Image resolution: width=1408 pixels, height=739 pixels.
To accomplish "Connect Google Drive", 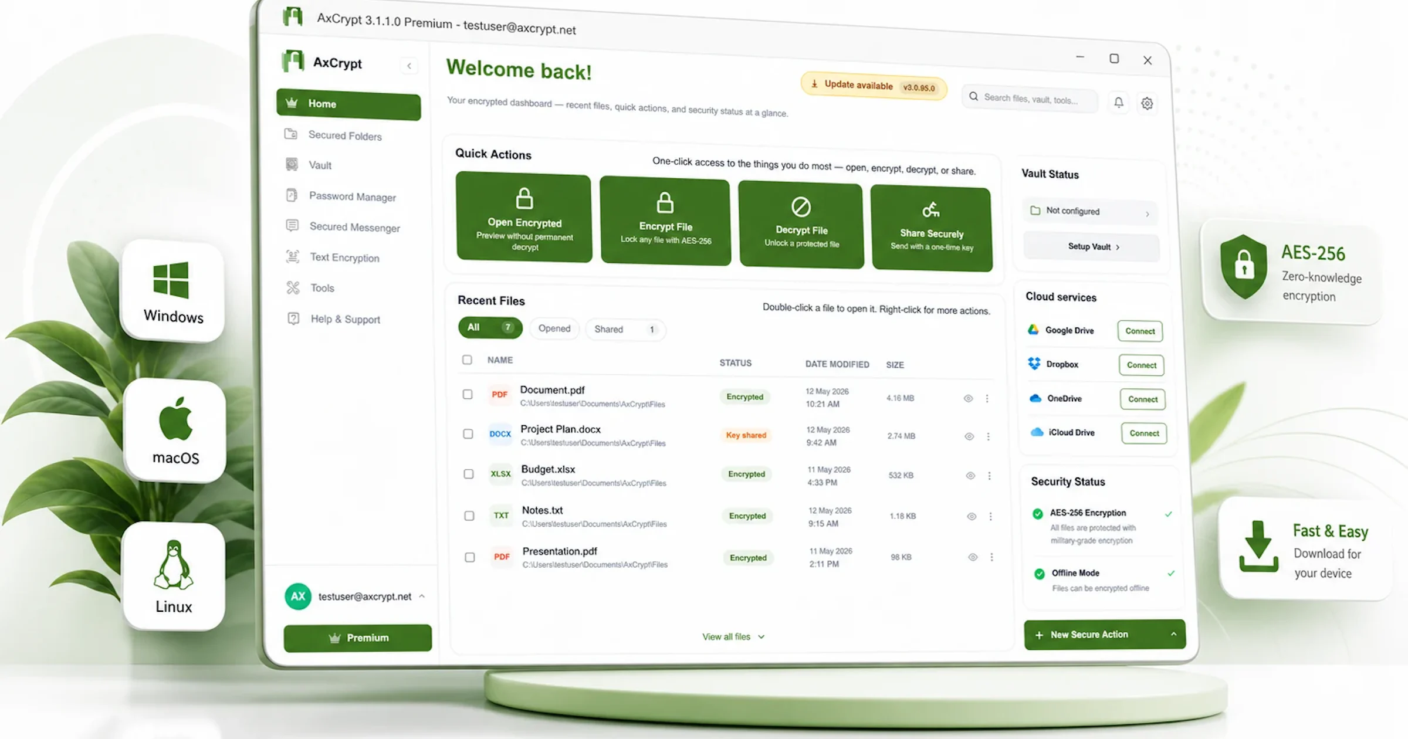I will pyautogui.click(x=1140, y=331).
